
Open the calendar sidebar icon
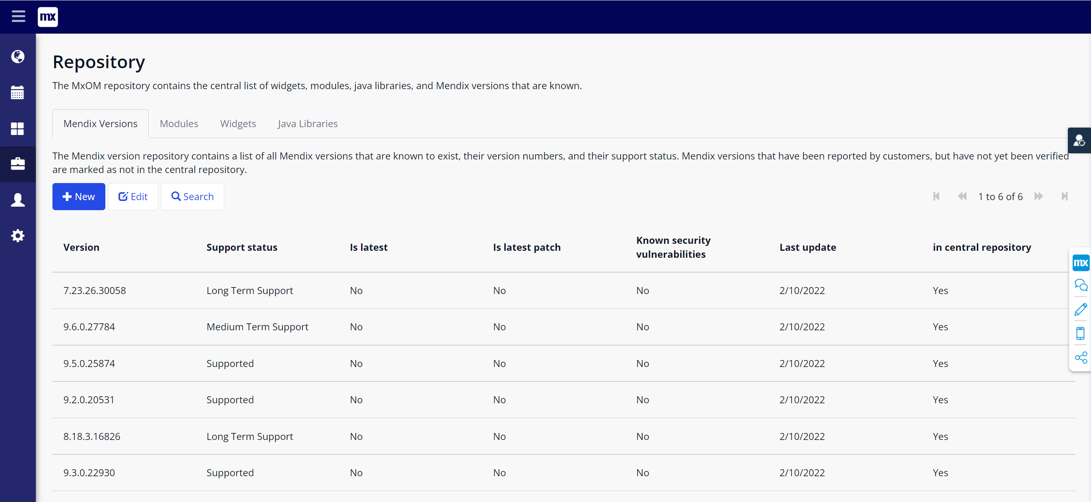coord(18,93)
